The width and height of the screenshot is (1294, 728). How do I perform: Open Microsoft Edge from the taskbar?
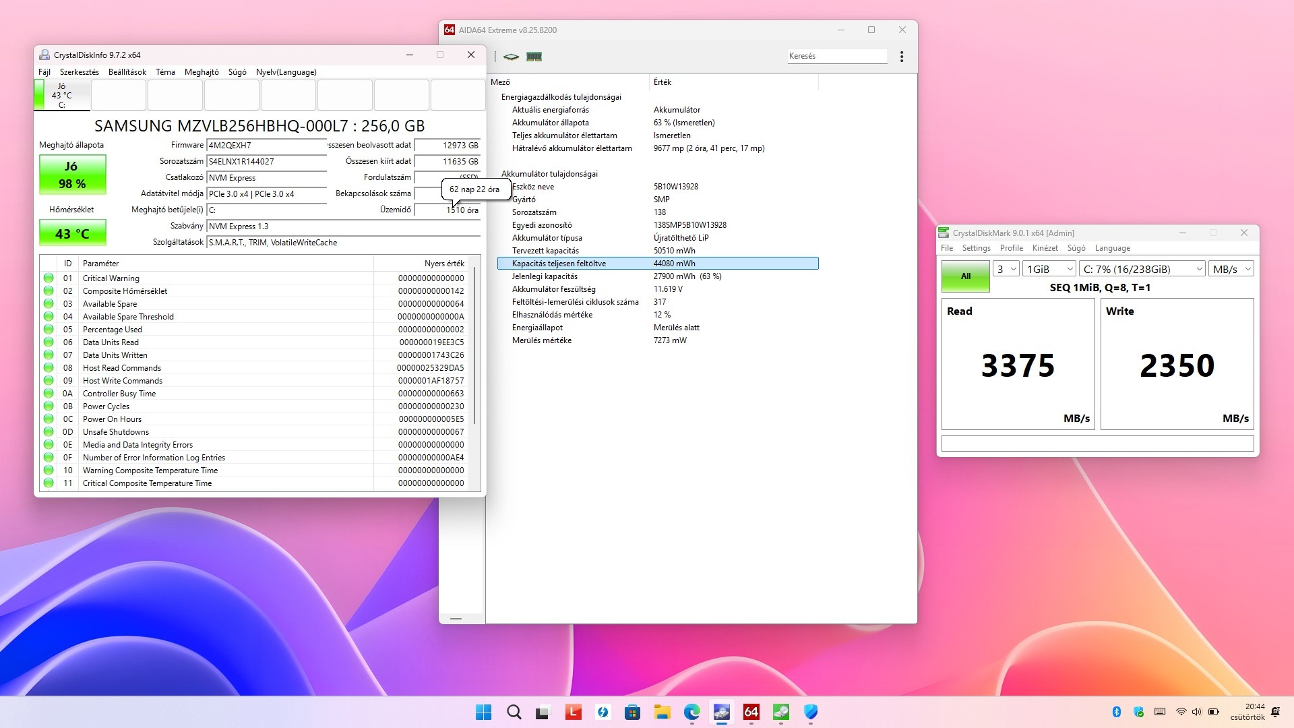point(691,712)
